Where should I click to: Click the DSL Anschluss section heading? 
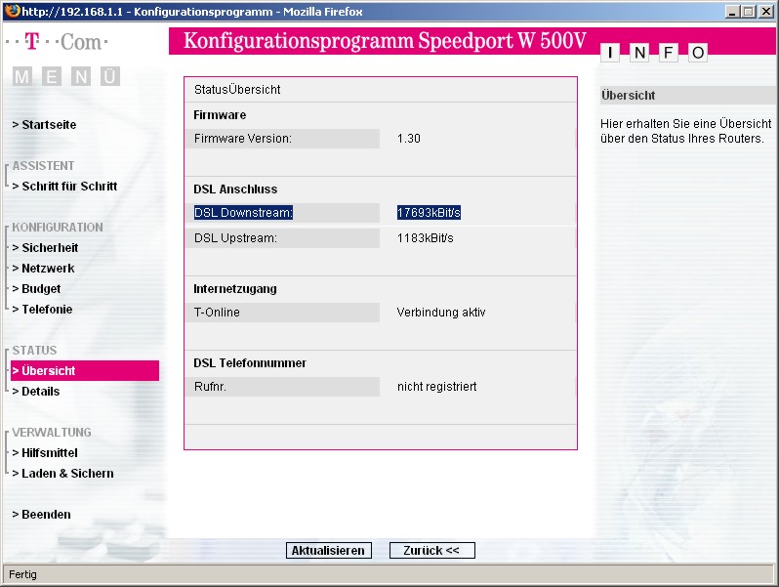pos(235,189)
